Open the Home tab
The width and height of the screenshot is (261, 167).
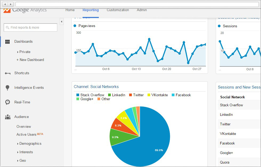pos(70,10)
